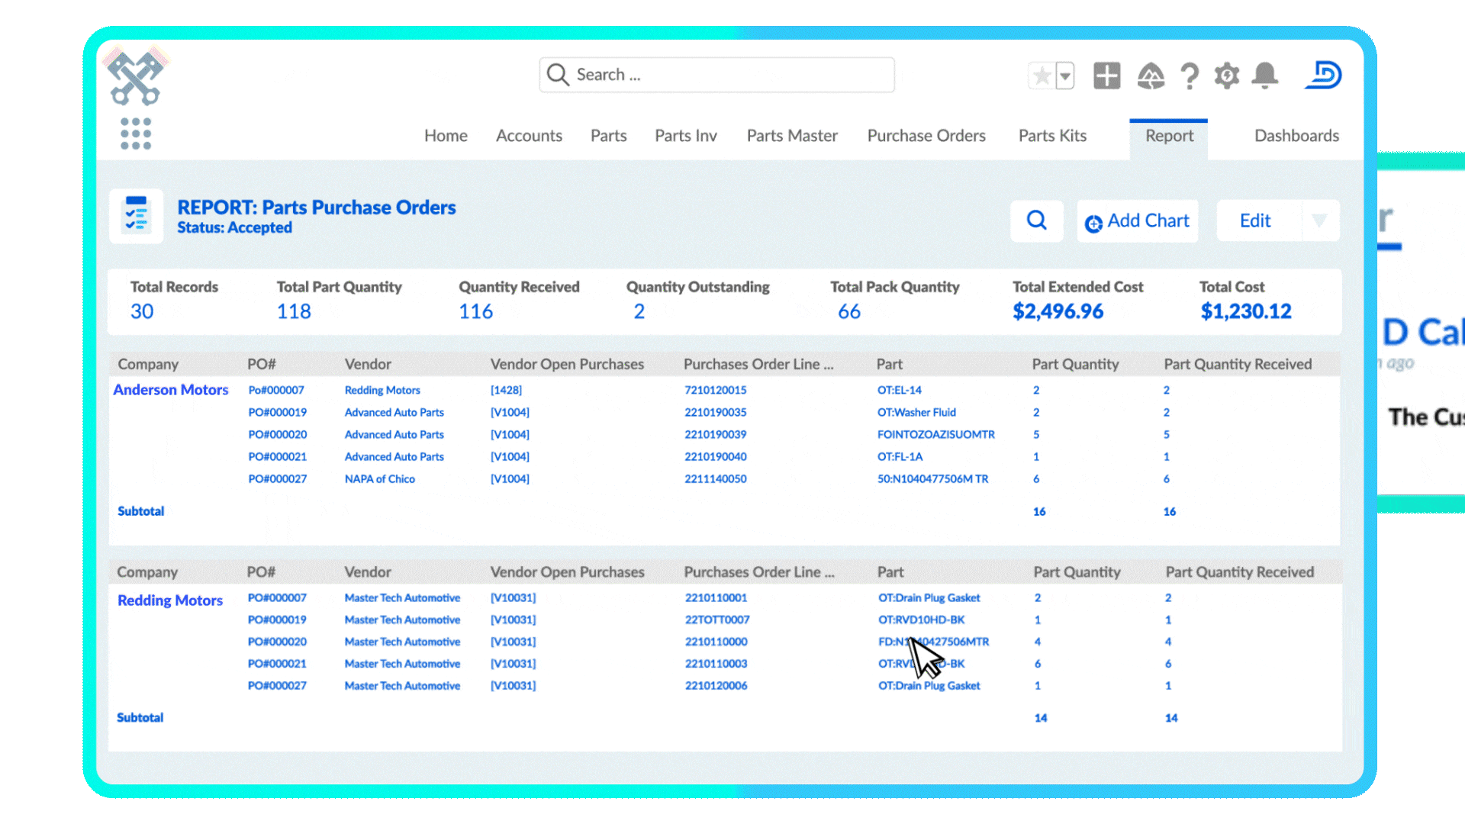The width and height of the screenshot is (1465, 824).
Task: Click the Add Chart button
Action: click(x=1137, y=221)
